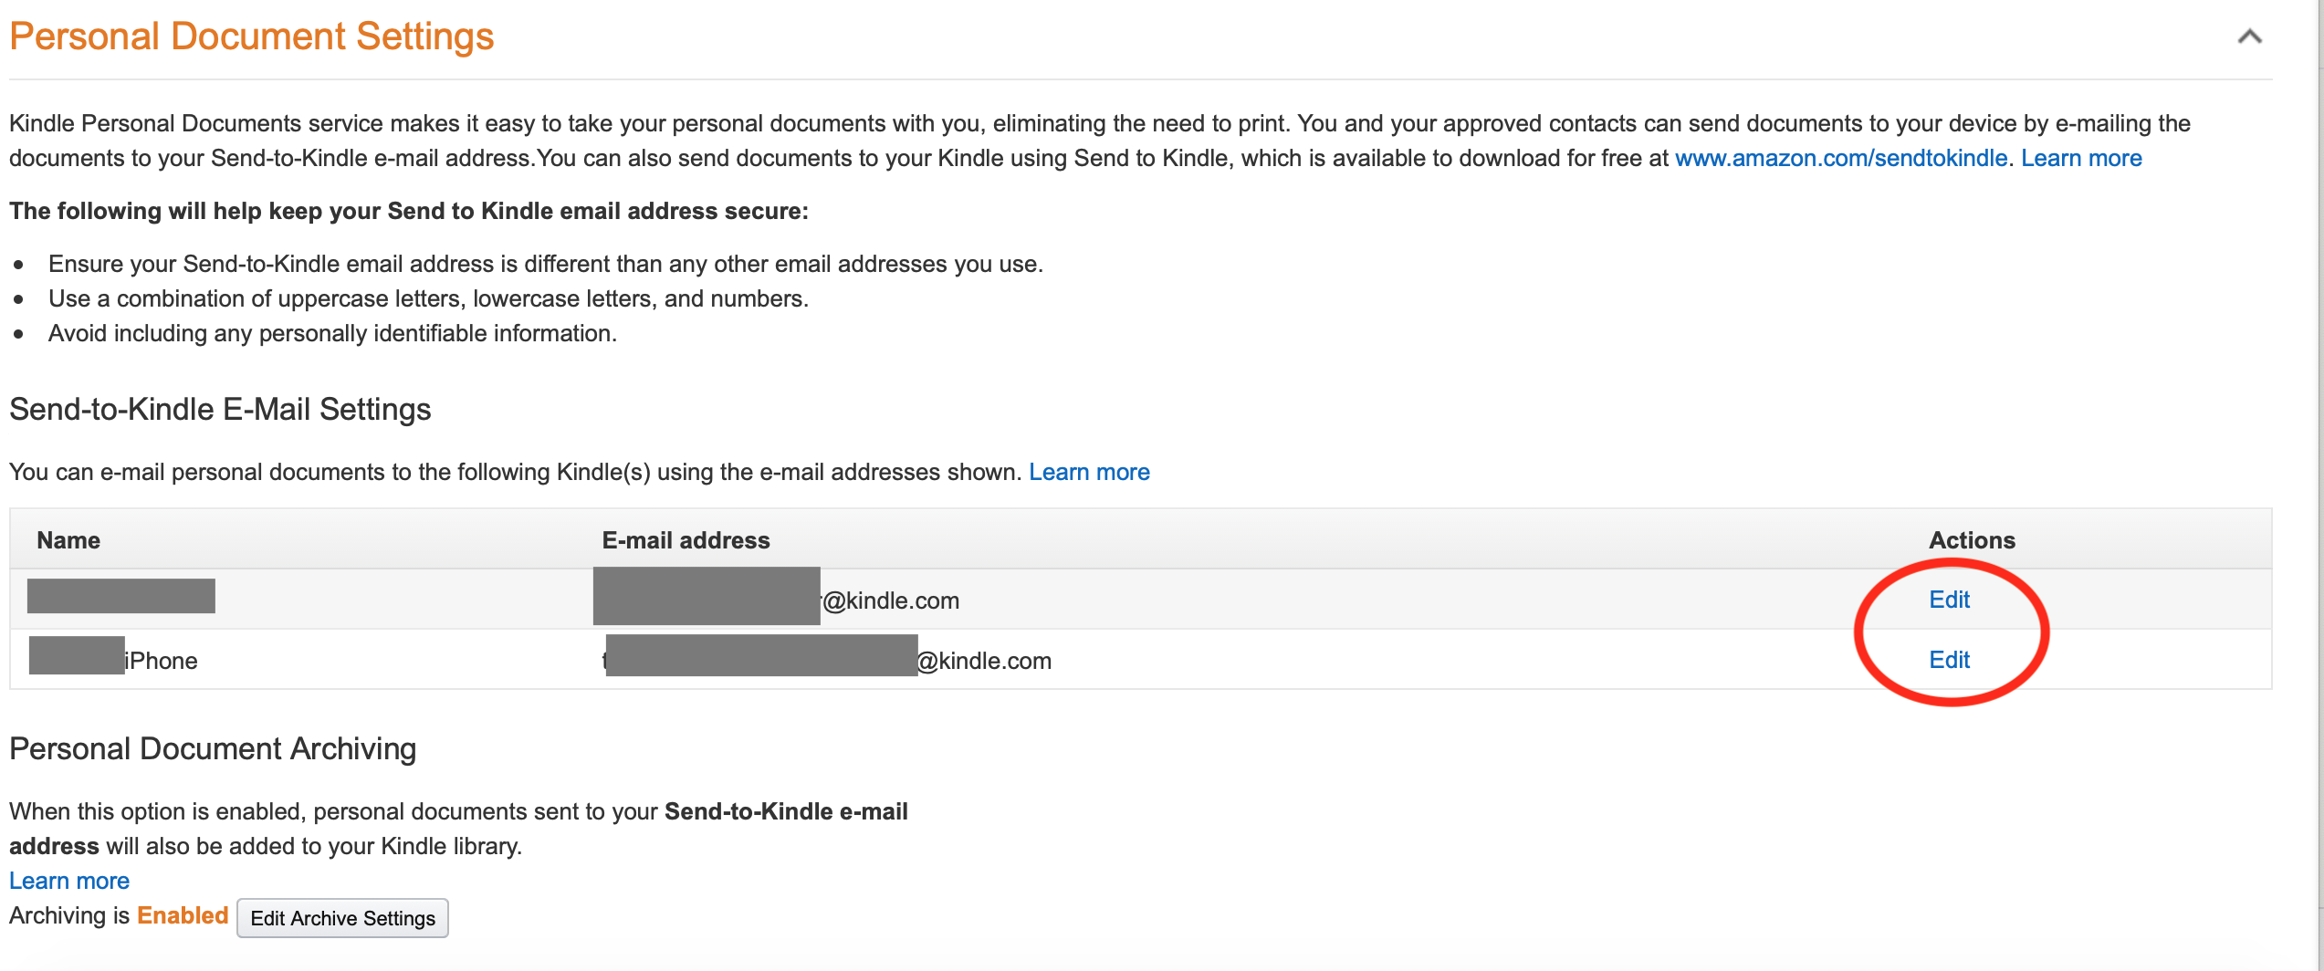
Task: Click the Enabled archiving status text
Action: pyautogui.click(x=182, y=915)
